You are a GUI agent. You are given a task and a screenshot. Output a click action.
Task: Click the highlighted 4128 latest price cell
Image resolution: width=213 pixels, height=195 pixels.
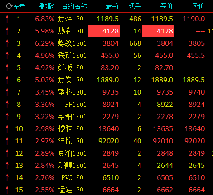[x=104, y=31]
